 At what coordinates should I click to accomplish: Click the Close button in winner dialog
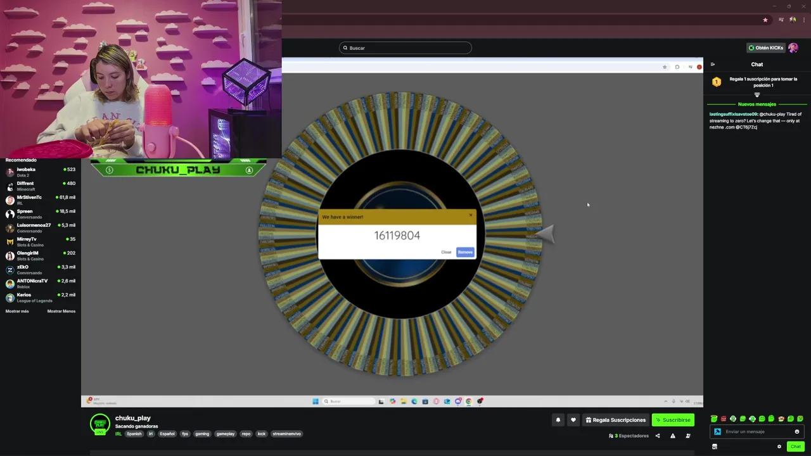(x=447, y=252)
